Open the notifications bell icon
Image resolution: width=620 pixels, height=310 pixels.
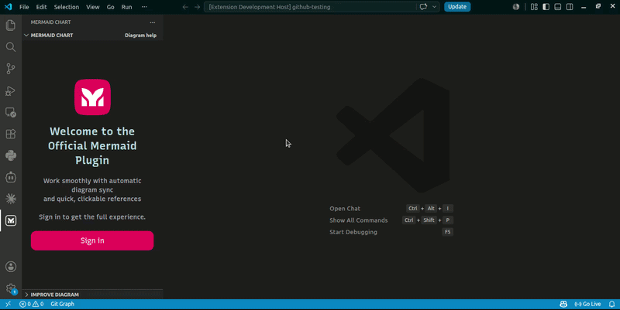[x=611, y=304]
